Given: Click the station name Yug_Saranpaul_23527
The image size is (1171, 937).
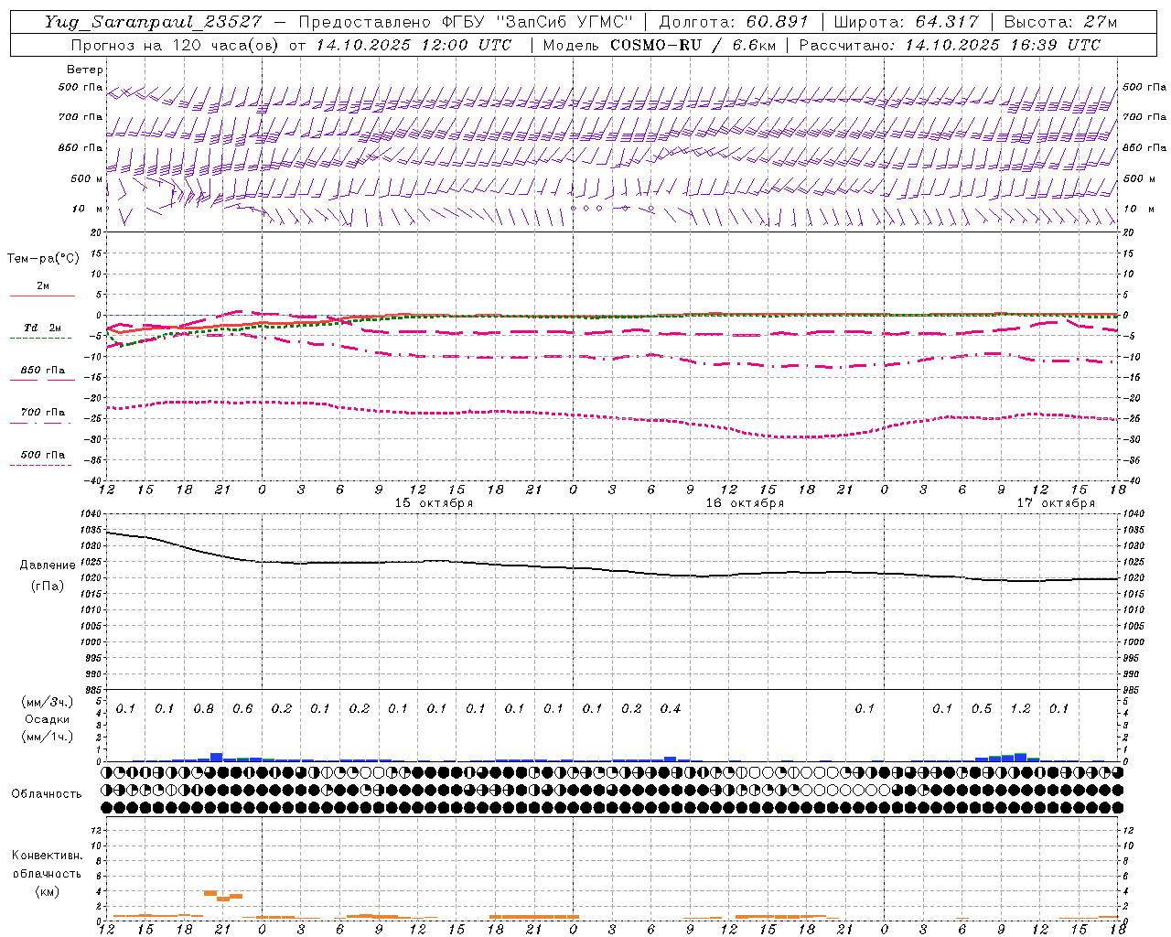Looking at the screenshot, I should click(154, 22).
